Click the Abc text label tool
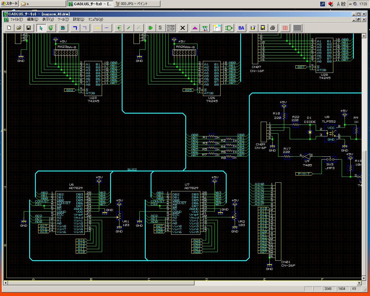Image resolution: width=370 pixels, height=296 pixels. pos(171,28)
